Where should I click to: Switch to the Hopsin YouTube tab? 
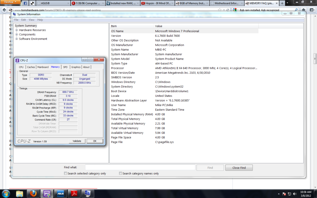tap(158, 3)
